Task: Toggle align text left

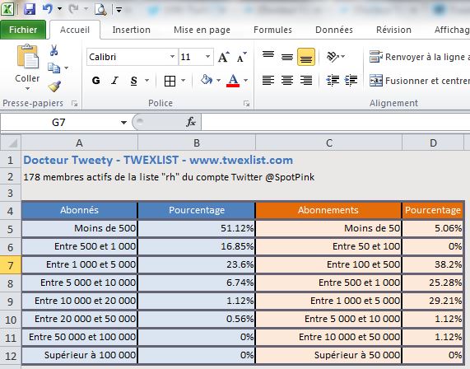Action: (x=268, y=81)
